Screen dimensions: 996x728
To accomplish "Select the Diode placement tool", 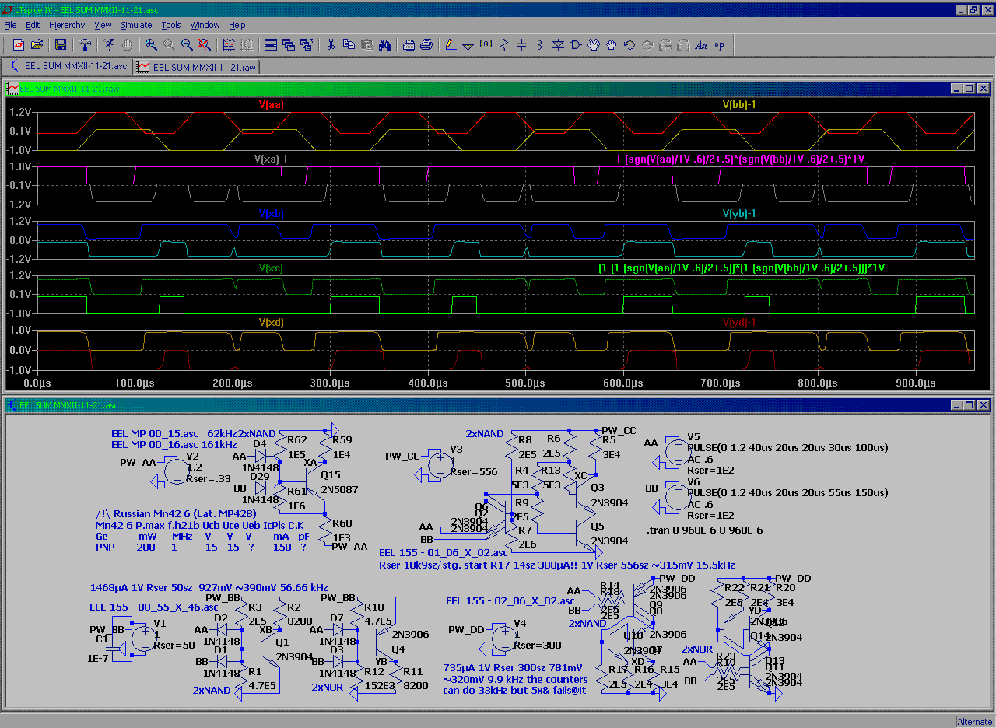I will click(558, 44).
